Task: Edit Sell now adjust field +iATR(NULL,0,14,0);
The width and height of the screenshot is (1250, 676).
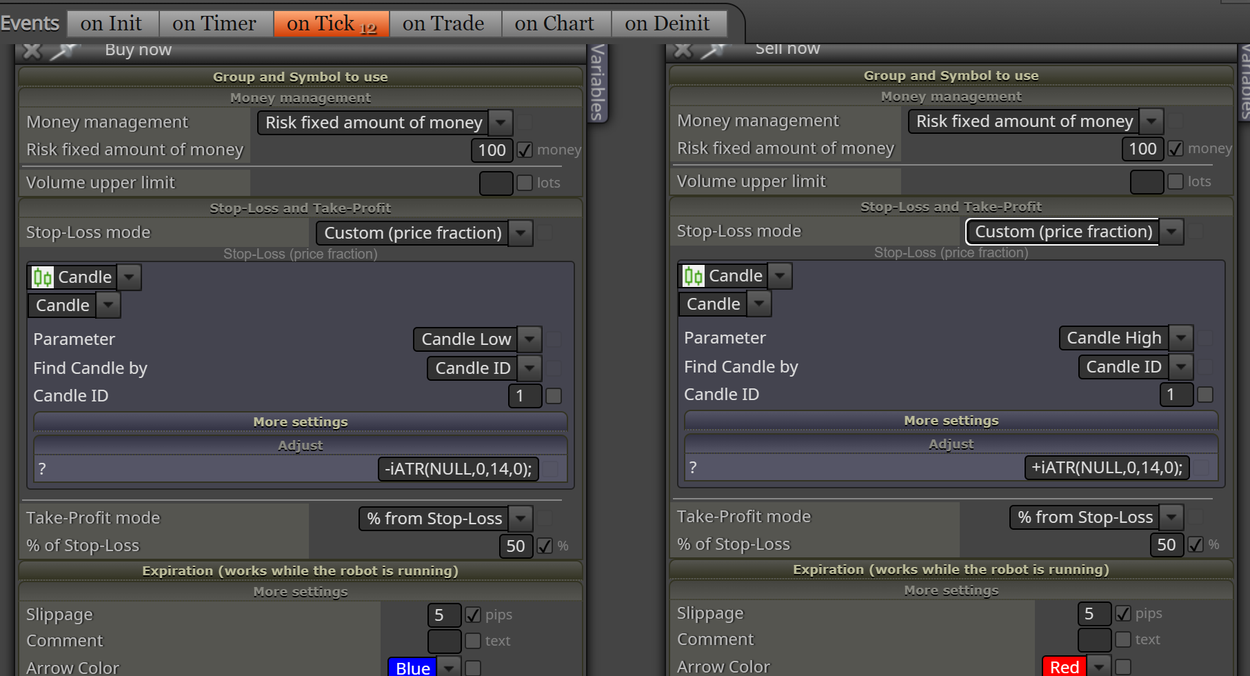Action: point(1107,468)
